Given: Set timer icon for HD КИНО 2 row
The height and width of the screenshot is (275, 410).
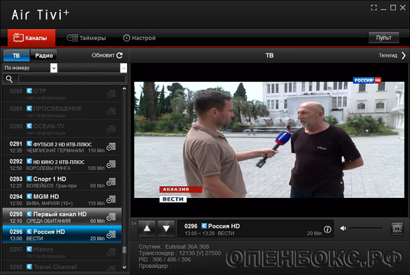Looking at the screenshot, I should 111,164.
